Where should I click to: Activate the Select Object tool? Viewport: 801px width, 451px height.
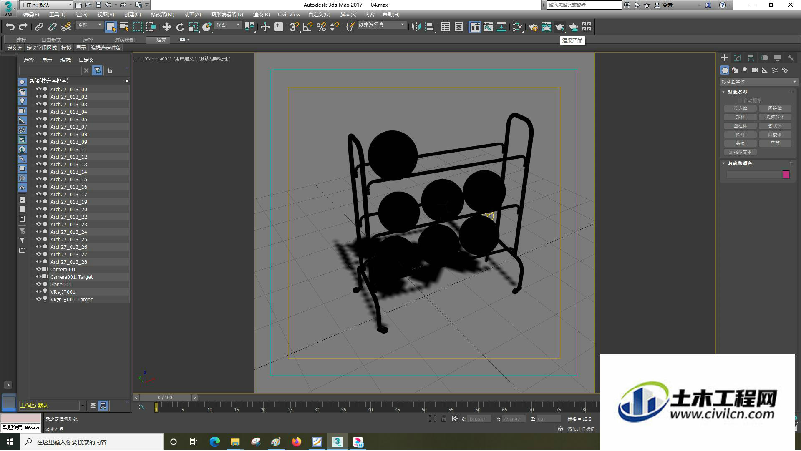(111, 27)
